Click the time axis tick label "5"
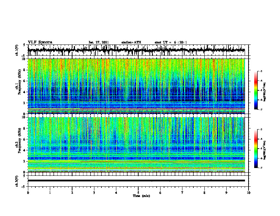280x216 pixels. click(138, 193)
